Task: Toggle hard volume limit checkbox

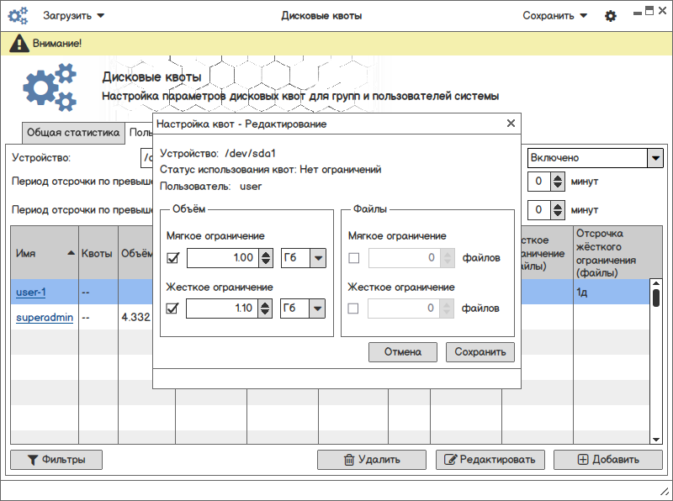Action: [x=172, y=309]
